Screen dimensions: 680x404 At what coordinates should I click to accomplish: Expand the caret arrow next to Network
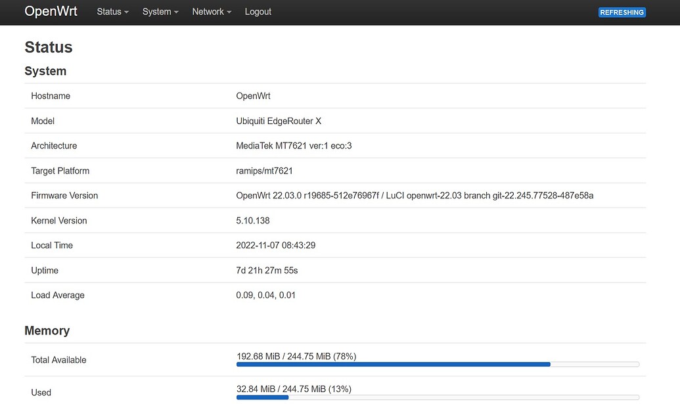[228, 13]
